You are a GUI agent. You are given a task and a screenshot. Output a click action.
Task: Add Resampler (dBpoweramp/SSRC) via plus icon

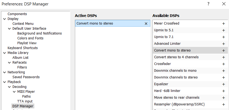click(223, 104)
